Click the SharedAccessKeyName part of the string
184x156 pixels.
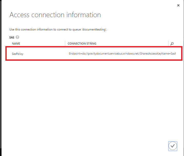coord(154,54)
